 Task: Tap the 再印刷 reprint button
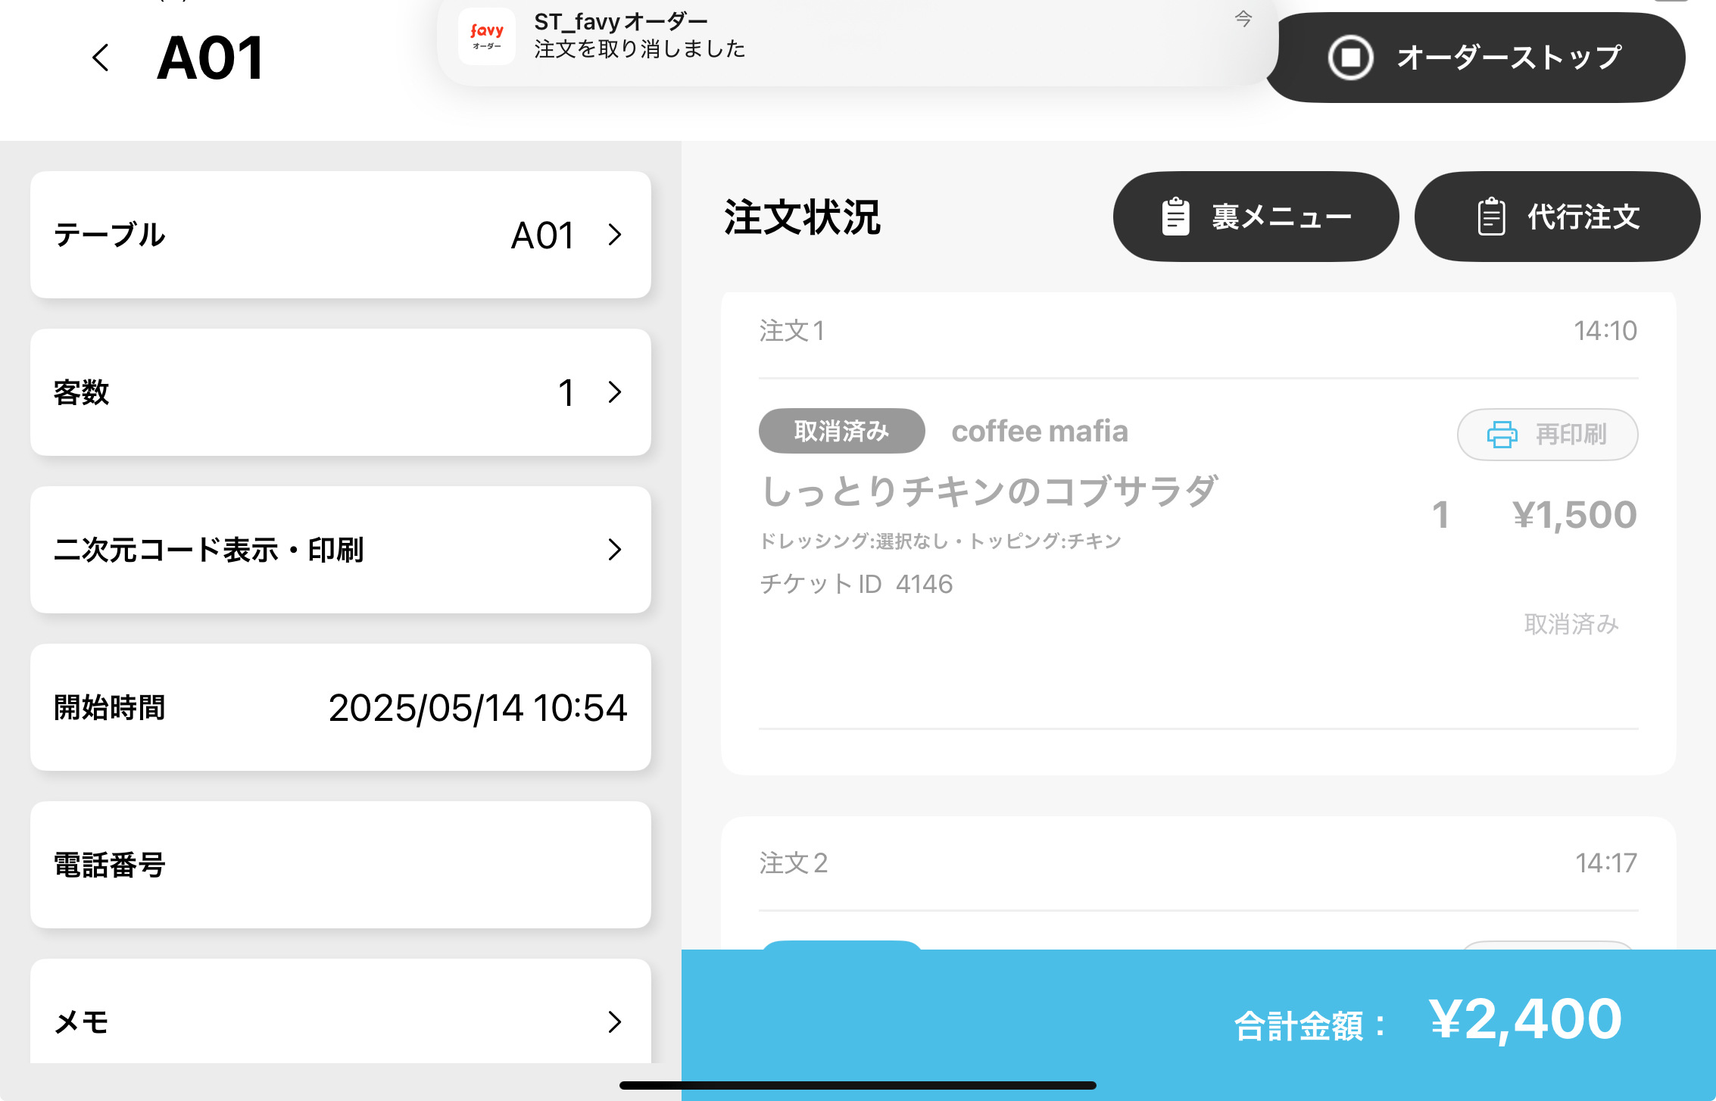[x=1548, y=435]
